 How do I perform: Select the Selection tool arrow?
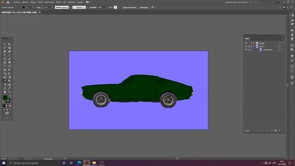(x=5, y=44)
